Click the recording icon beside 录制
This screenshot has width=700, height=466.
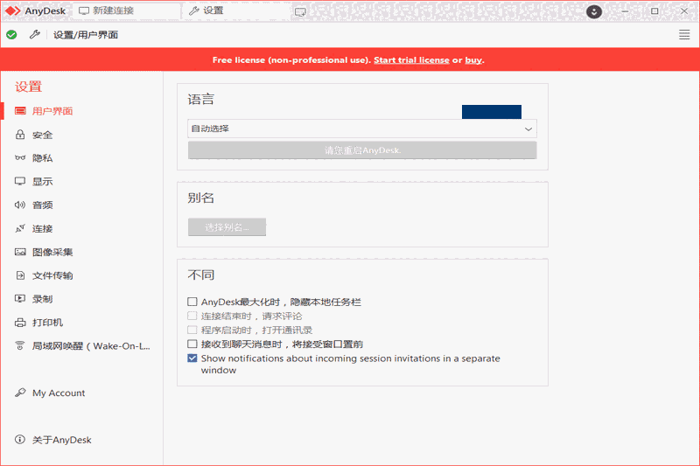20,299
